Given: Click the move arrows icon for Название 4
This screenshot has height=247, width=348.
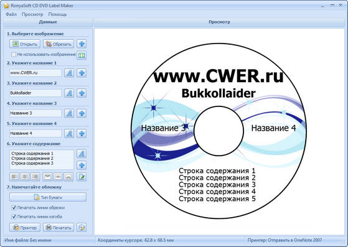Looking at the screenshot, I should pos(82,134).
